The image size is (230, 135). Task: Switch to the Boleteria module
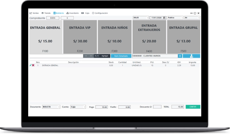click(x=58, y=13)
